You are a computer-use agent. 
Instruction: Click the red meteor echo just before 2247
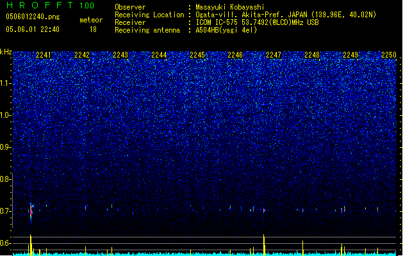pos(264,211)
